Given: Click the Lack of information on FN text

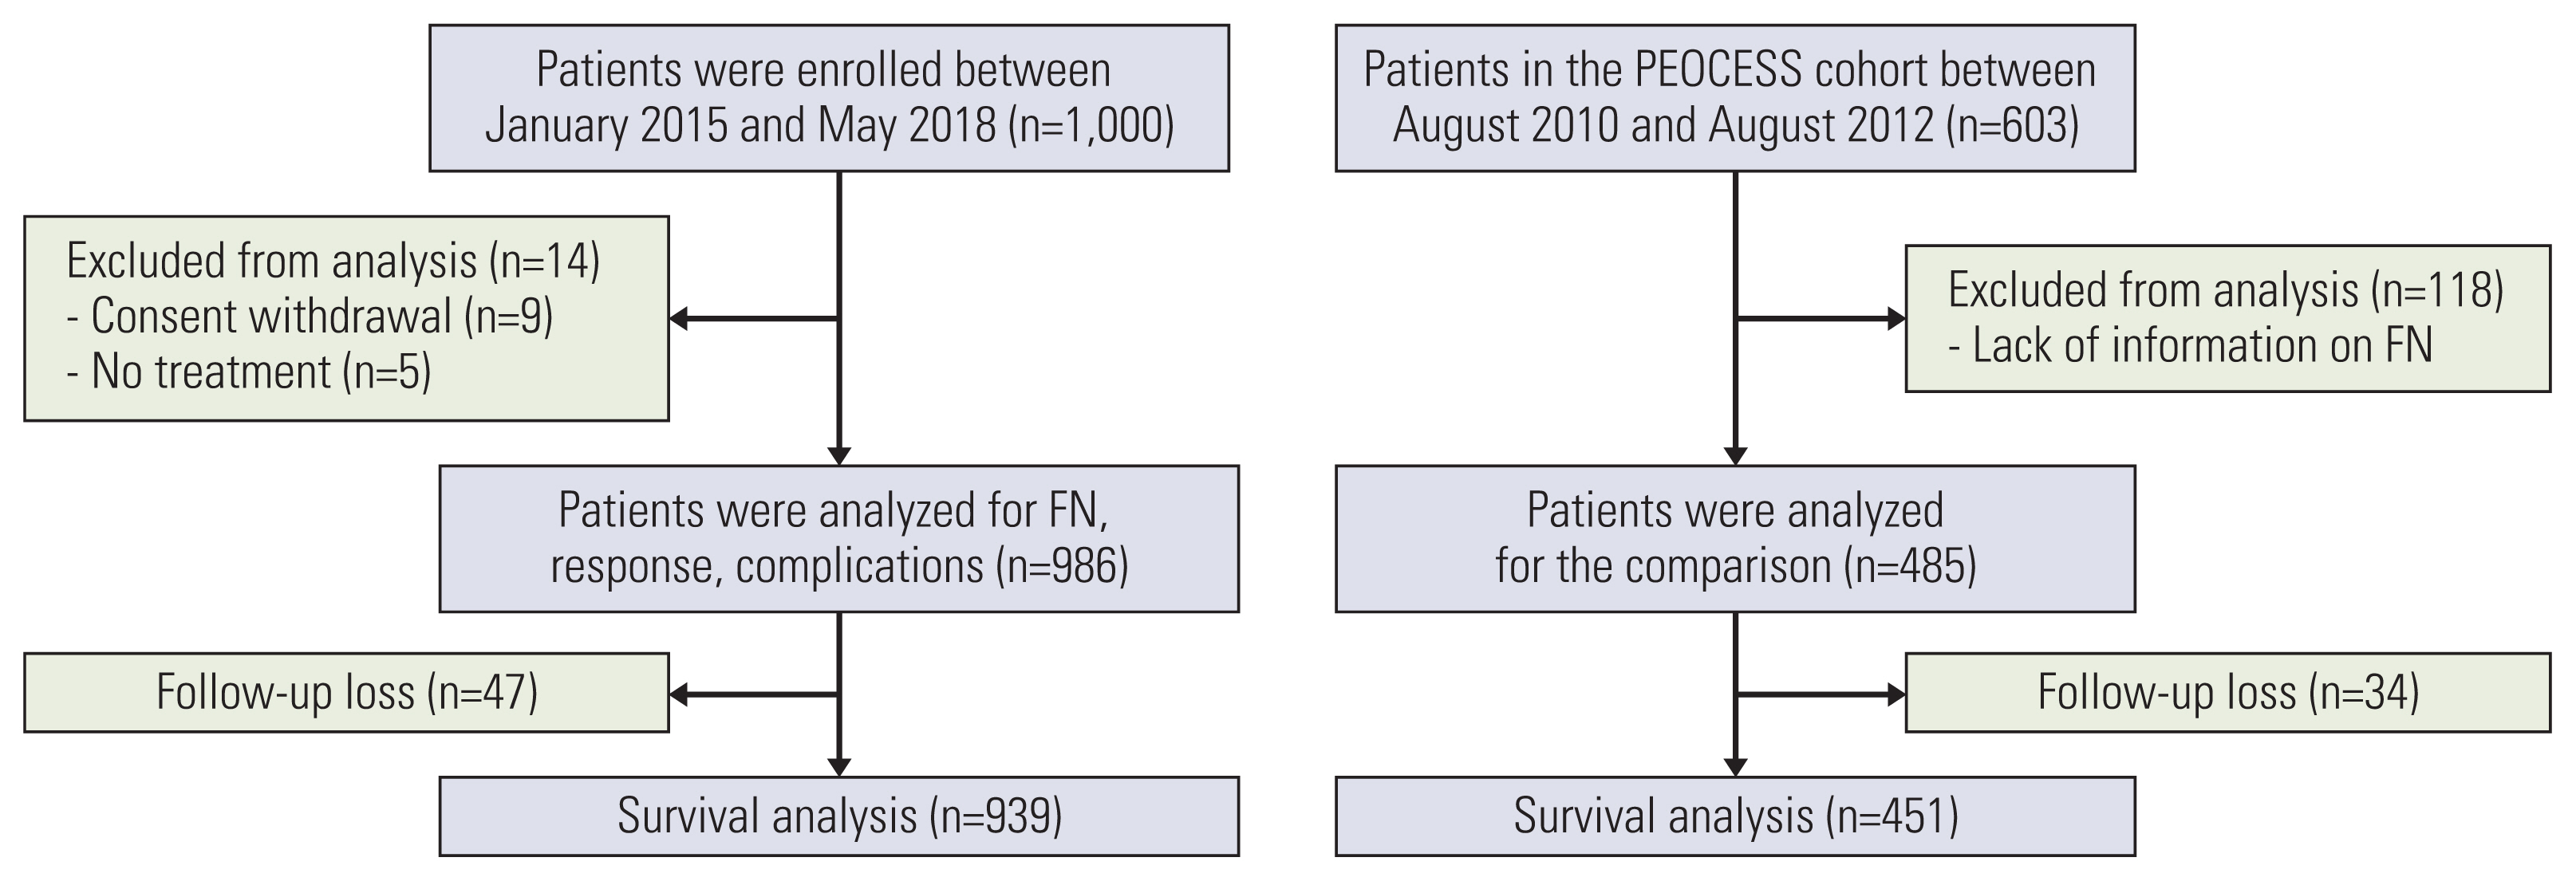Looking at the screenshot, I should [x=2190, y=345].
